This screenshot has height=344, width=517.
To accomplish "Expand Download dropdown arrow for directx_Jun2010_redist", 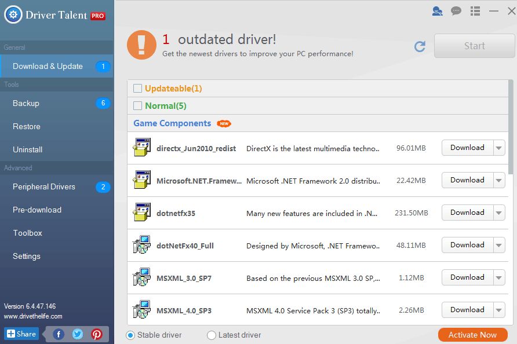I will pyautogui.click(x=499, y=148).
